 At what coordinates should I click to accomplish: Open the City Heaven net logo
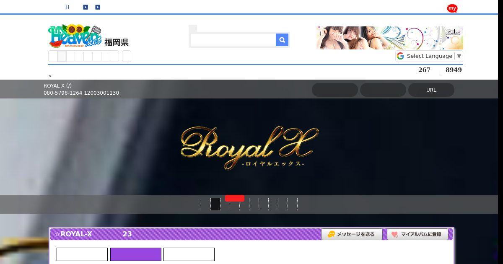click(x=75, y=36)
